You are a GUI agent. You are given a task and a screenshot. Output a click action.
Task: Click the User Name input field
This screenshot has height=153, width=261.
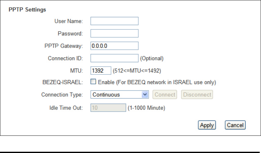tap(115, 21)
